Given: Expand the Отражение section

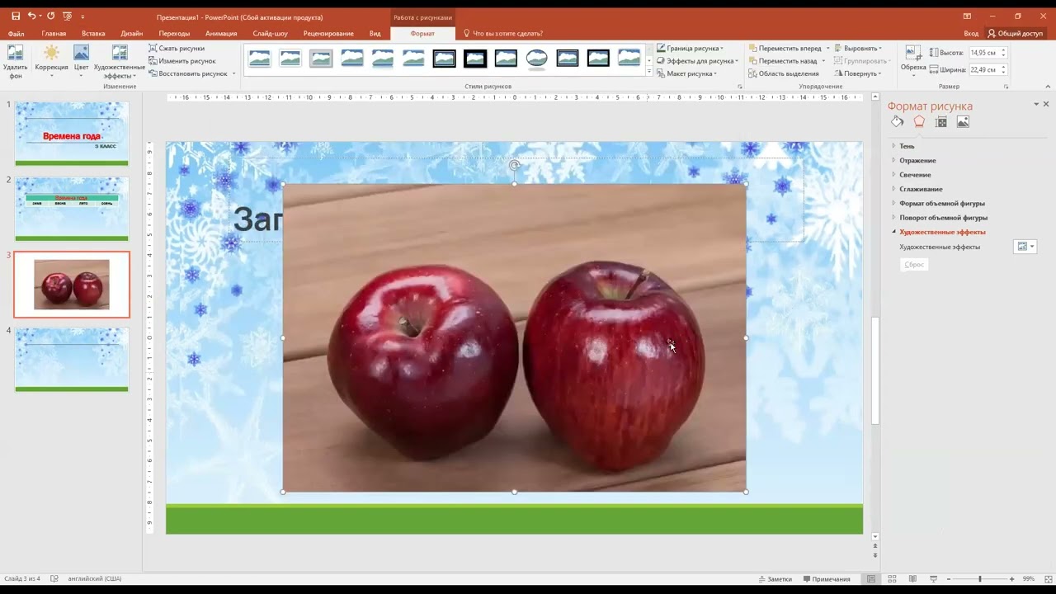Looking at the screenshot, I should [x=917, y=160].
